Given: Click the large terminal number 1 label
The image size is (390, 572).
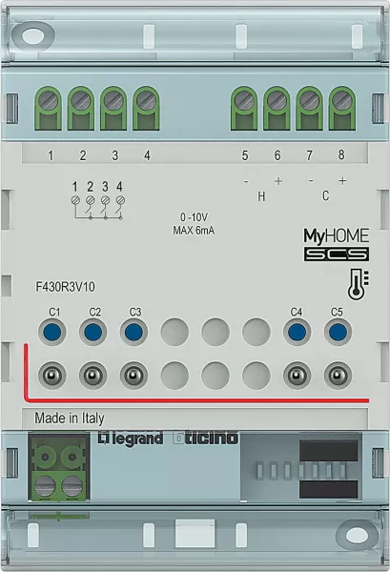Looking at the screenshot, I should pyautogui.click(x=51, y=155).
